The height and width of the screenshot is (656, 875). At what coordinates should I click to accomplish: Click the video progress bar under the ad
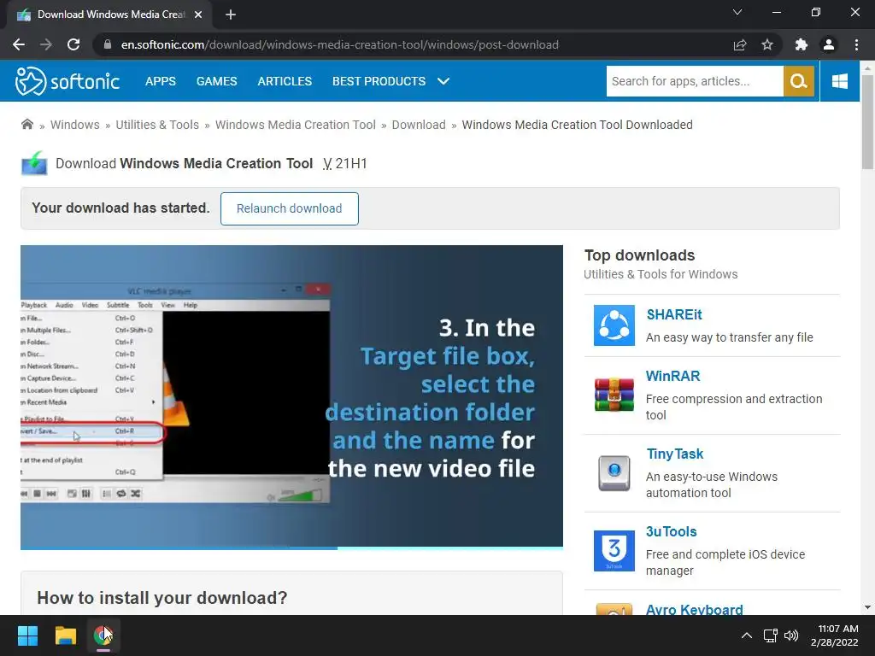[x=291, y=548]
